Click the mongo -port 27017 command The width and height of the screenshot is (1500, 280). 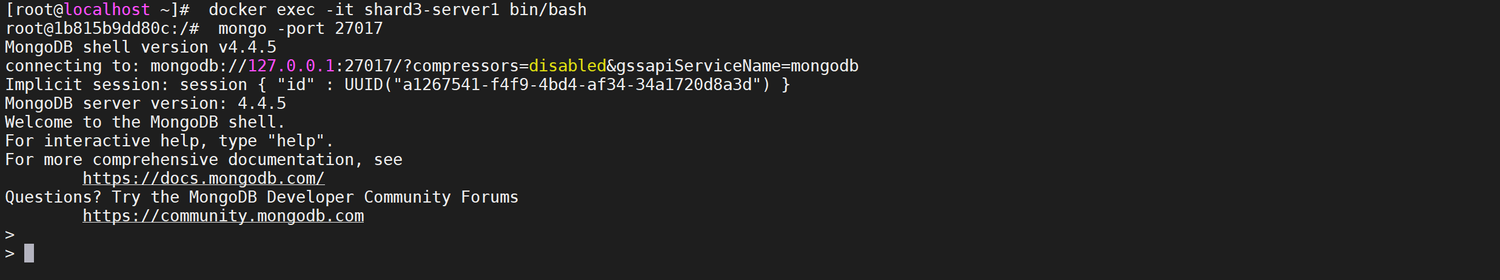pos(300,28)
